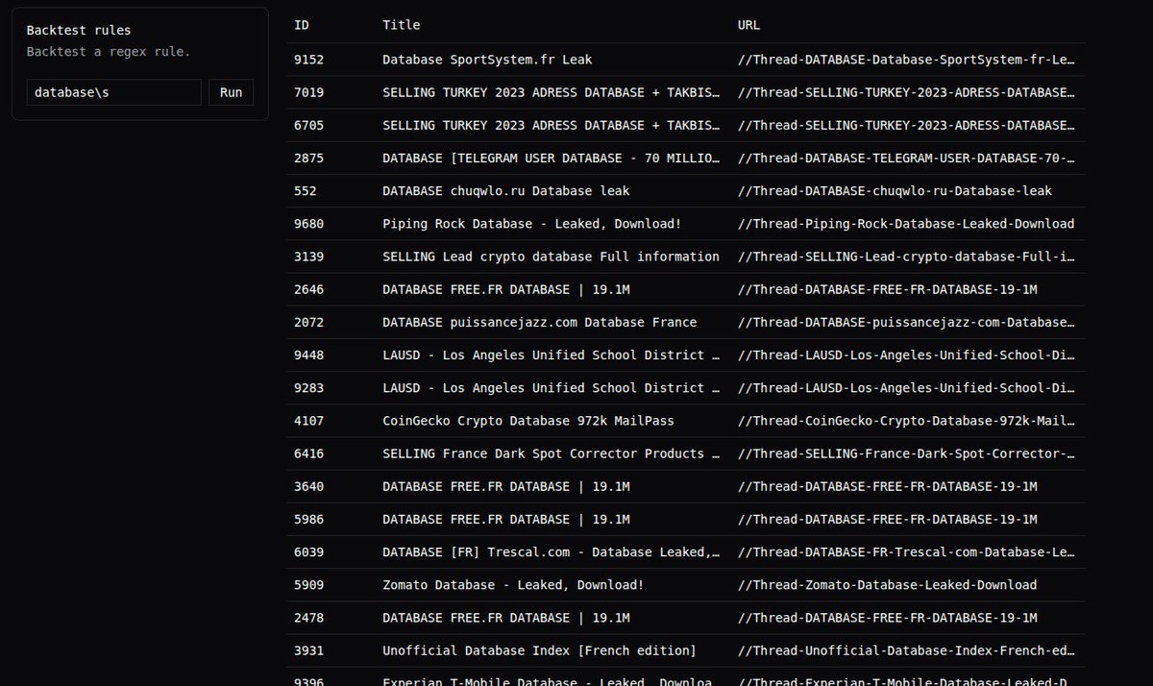
Task: Click the row ID 5909
Action: (x=308, y=585)
